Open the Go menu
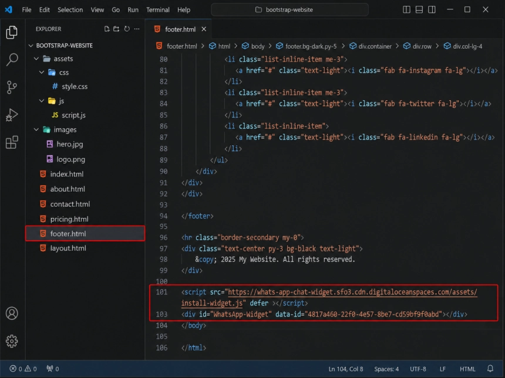505x378 pixels. (x=116, y=9)
